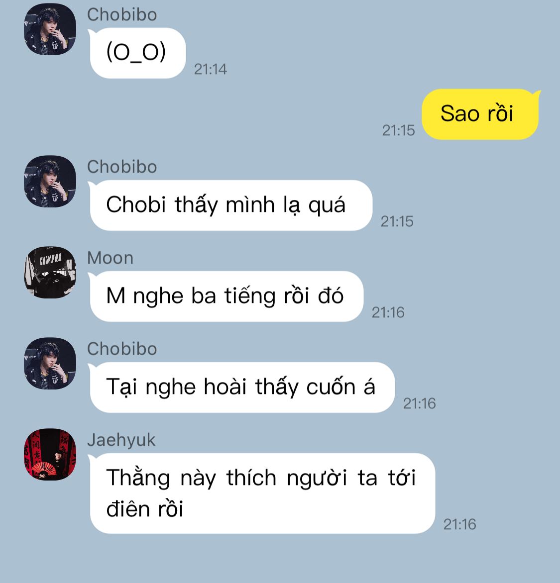The height and width of the screenshot is (583, 560).
Task: View Jaehyuk's red fan profile picture
Action: 50,454
